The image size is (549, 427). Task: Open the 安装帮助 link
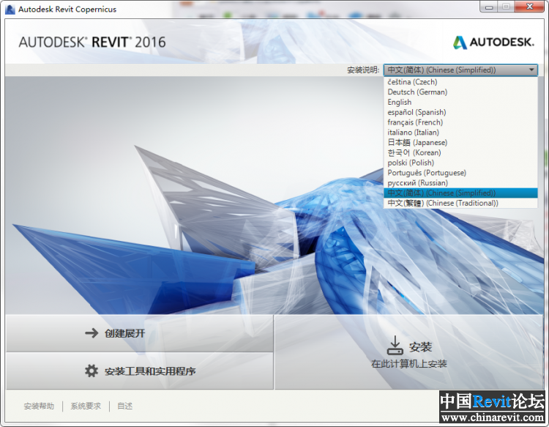39,406
